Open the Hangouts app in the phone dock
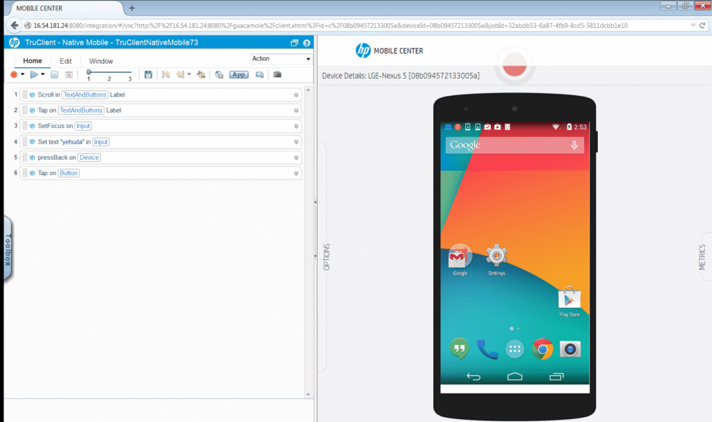The image size is (712, 422). tap(460, 349)
